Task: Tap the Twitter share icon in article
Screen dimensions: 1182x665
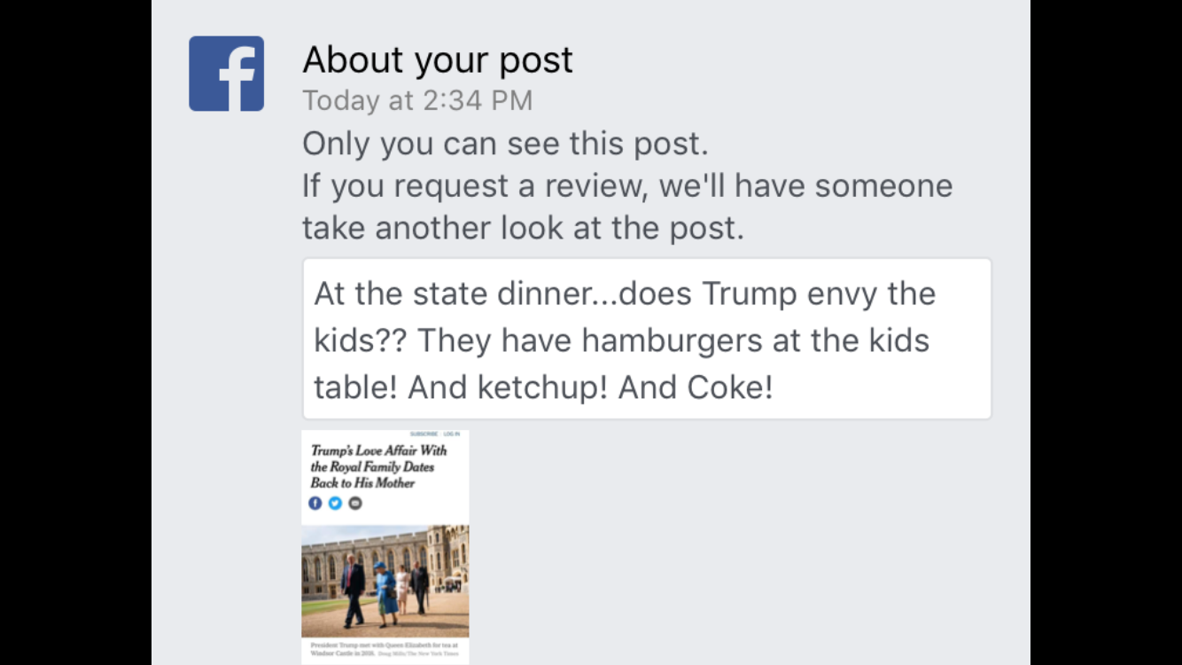Action: 335,503
